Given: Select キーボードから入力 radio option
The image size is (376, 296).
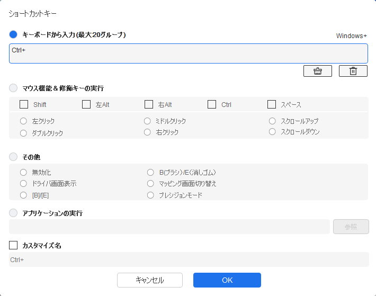Looking at the screenshot, I should click(x=14, y=34).
